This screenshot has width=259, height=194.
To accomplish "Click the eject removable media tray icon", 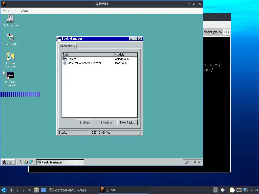I will (215, 190).
